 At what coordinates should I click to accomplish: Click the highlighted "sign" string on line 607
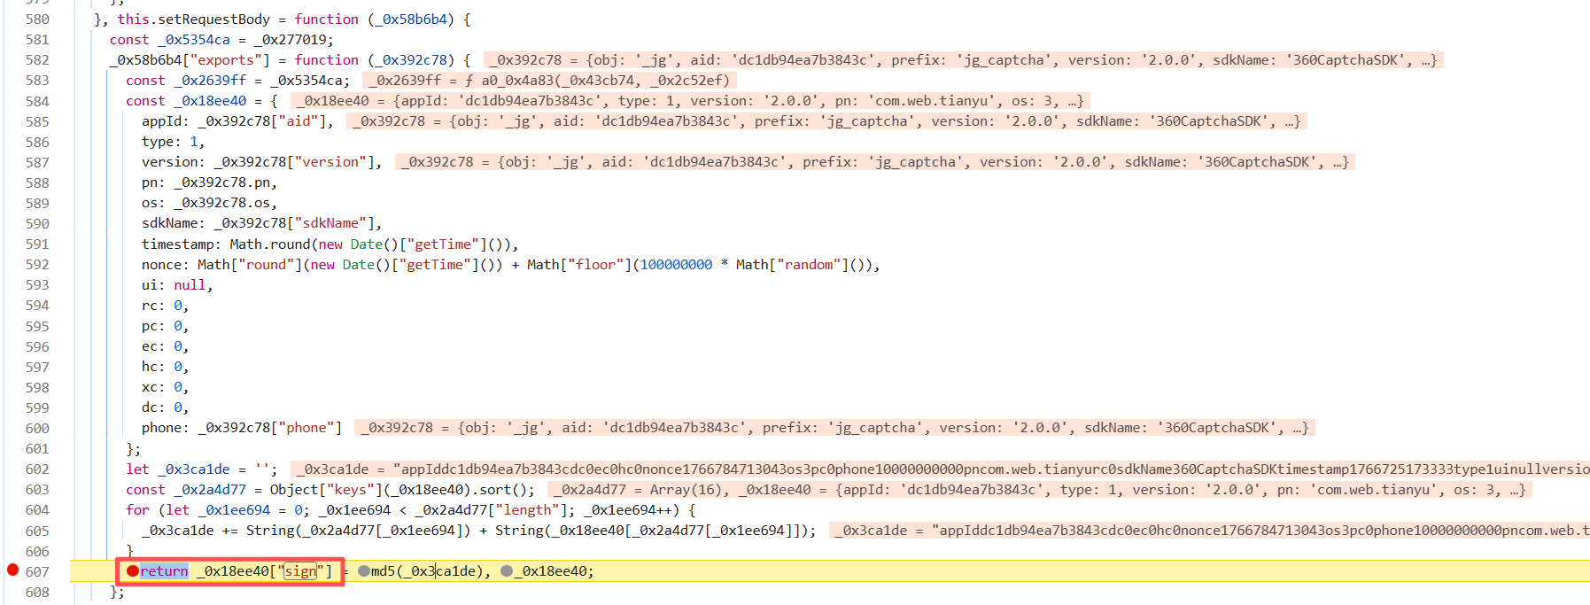click(300, 571)
